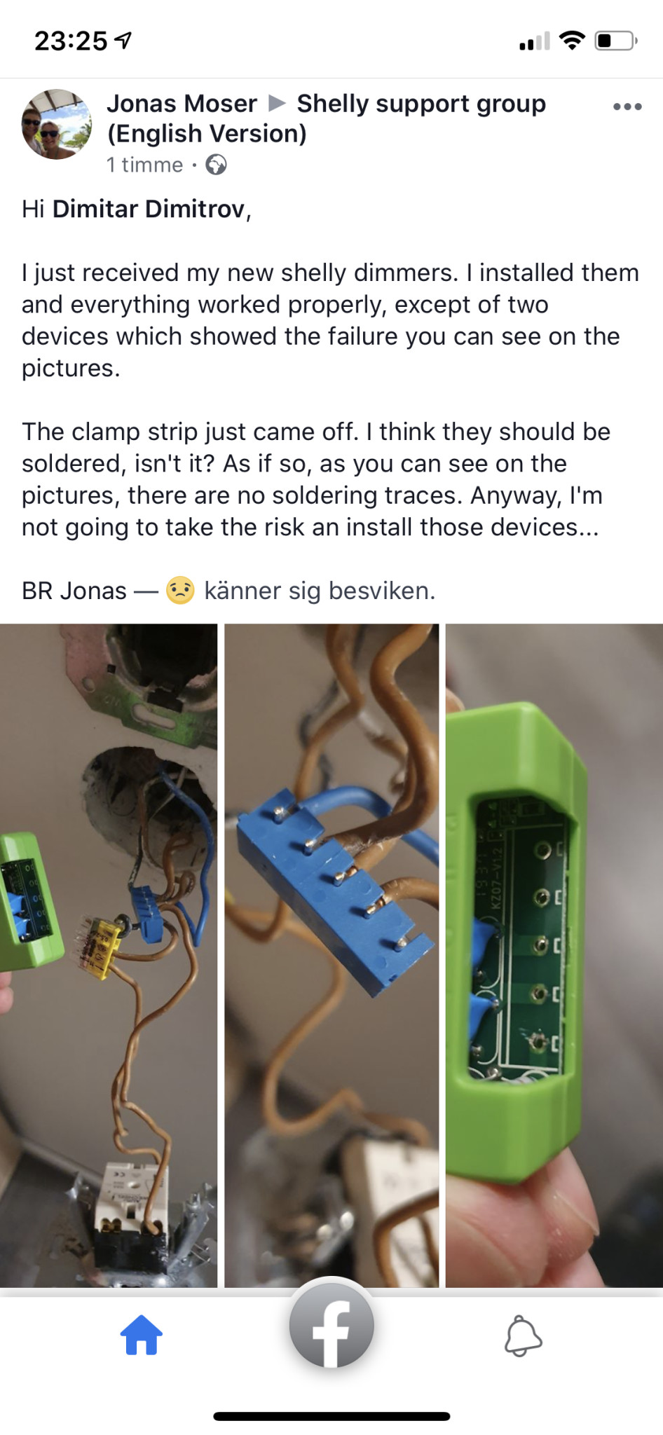The height and width of the screenshot is (1435, 663).
Task: Open middle photo of blue clamp strip
Action: (331, 956)
